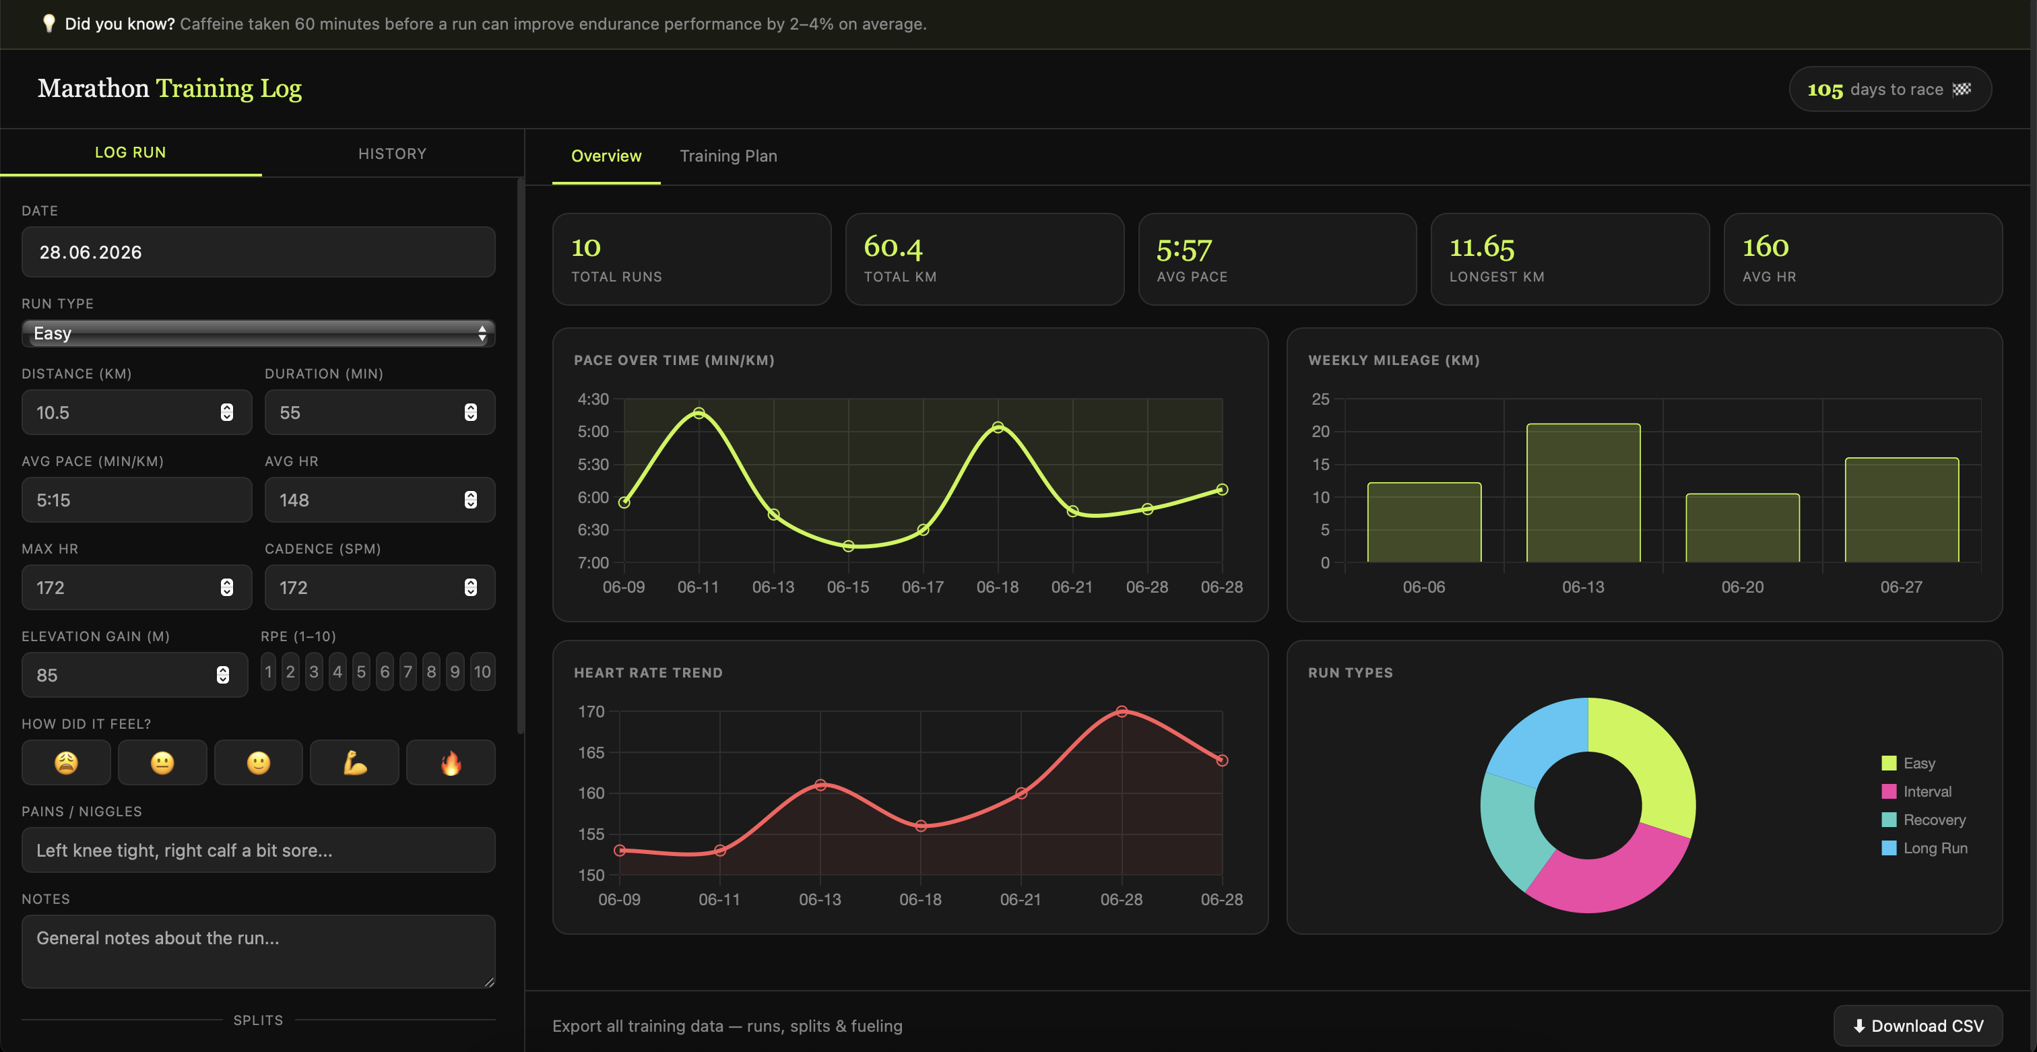Screen dimensions: 2037x1052
Task: Click the 06-06 weekly mileage bar
Action: (x=1424, y=523)
